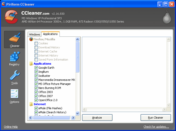This screenshot has height=131, width=176.
Task: Click the Check for updates link
Action: click(x=156, y=127)
